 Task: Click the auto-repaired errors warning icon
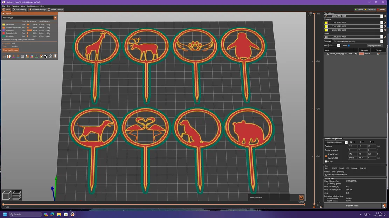326,175
